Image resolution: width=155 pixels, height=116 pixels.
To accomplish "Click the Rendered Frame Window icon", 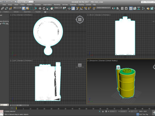I will [152, 8].
